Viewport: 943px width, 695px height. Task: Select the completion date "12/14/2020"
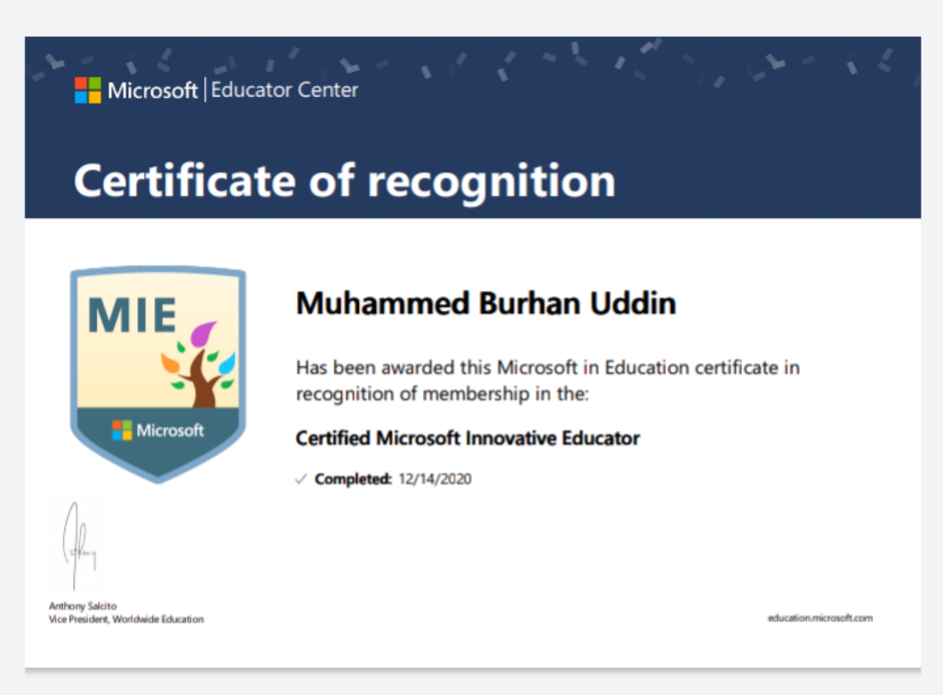click(435, 479)
